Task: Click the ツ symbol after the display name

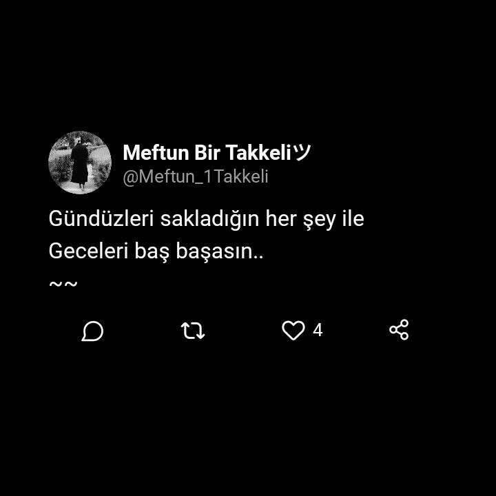Action: pyautogui.click(x=302, y=152)
